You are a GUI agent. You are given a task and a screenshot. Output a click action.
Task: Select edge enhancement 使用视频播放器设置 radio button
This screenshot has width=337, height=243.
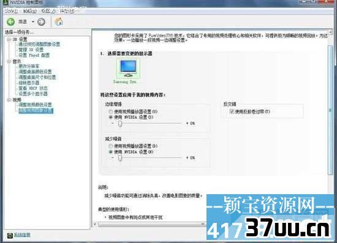click(111, 112)
